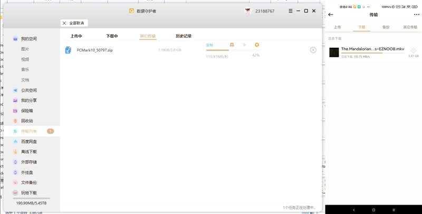Open 离线下载 offline download

pyautogui.click(x=29, y=151)
